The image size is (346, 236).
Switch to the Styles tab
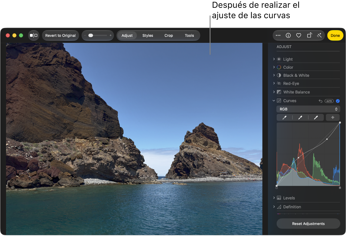[x=148, y=35]
